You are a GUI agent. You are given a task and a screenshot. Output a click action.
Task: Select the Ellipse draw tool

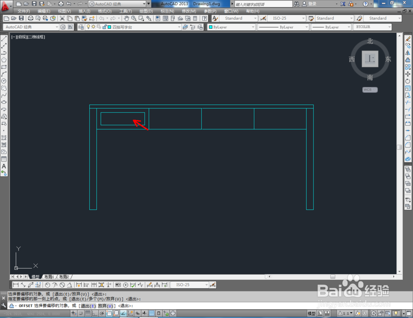coord(4,102)
